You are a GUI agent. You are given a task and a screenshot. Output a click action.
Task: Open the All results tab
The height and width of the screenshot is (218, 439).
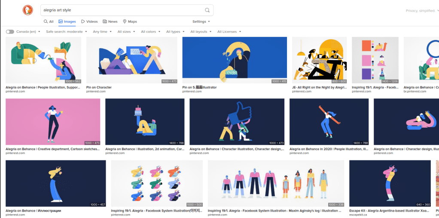(49, 21)
